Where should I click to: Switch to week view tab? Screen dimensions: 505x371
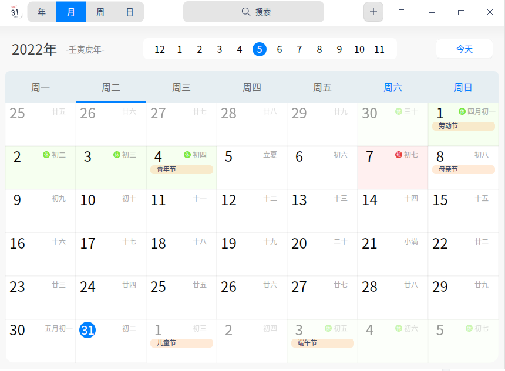100,12
